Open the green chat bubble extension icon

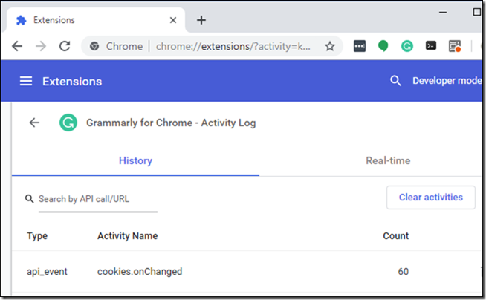click(x=383, y=46)
